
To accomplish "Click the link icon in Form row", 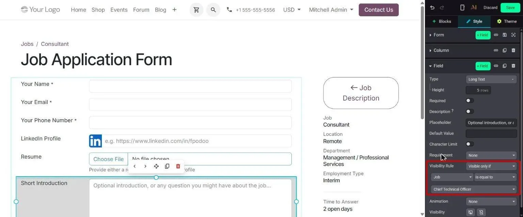I will 496,35.
